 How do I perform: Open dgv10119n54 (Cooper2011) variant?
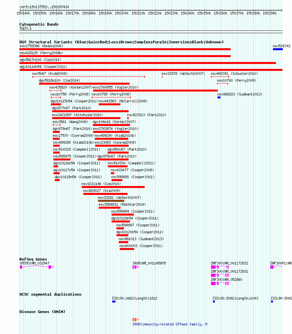[x=135, y=218]
